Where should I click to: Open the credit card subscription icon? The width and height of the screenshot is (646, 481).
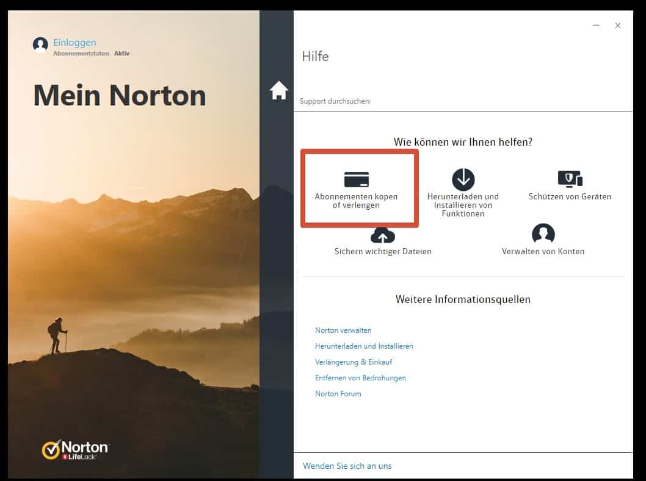tap(357, 179)
